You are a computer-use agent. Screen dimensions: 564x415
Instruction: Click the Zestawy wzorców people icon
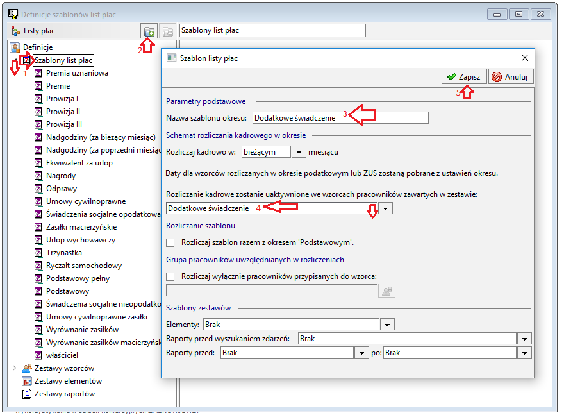[27, 368]
